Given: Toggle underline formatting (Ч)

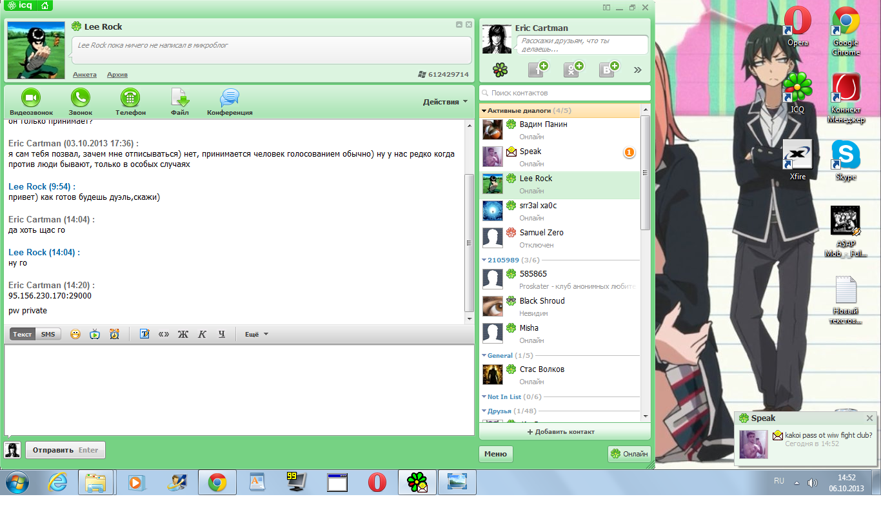Looking at the screenshot, I should pos(221,334).
